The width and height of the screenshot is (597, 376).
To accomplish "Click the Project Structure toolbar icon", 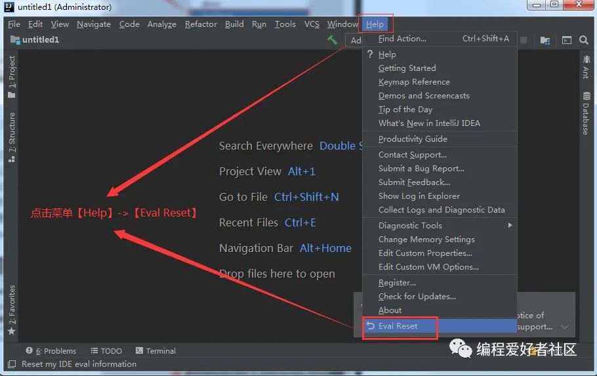I will click(x=545, y=40).
